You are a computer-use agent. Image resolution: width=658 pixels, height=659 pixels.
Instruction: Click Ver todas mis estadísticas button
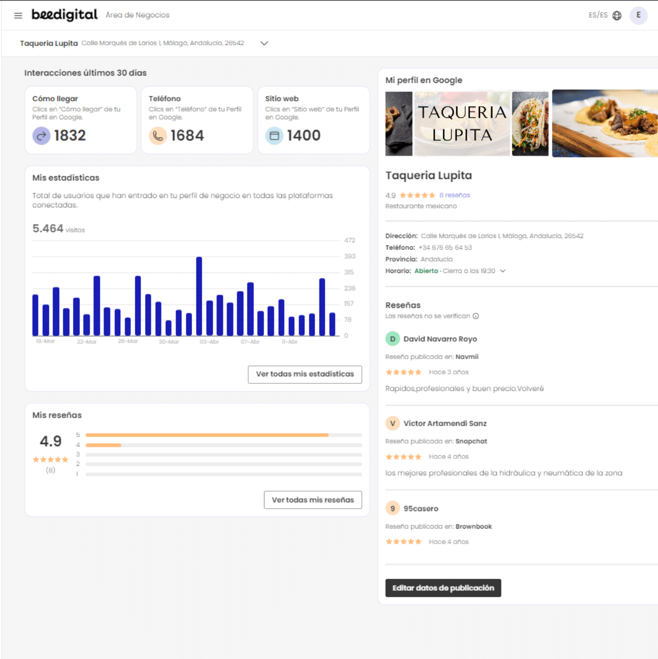click(x=305, y=374)
